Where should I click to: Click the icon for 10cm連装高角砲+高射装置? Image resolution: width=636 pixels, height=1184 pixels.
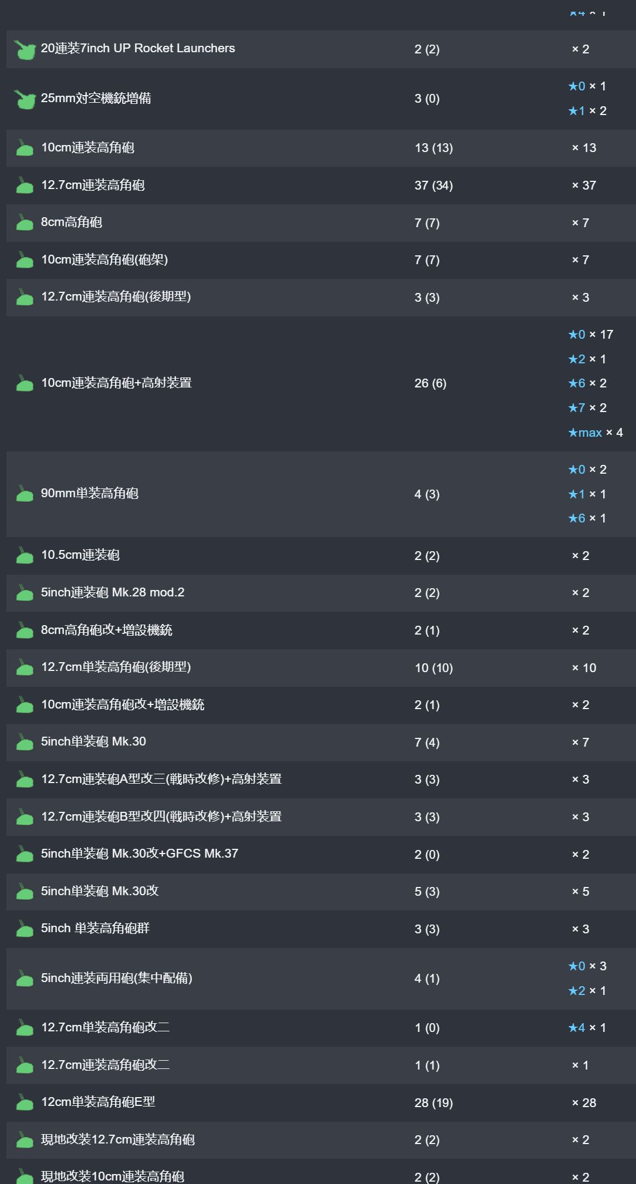[x=25, y=383]
